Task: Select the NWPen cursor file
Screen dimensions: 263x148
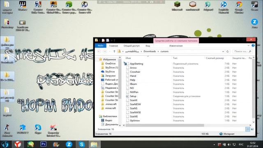Action: pyautogui.click(x=134, y=92)
